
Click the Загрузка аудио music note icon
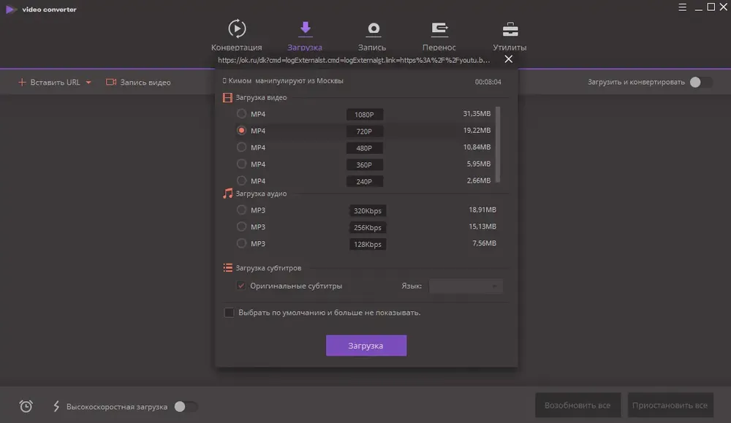coord(227,194)
